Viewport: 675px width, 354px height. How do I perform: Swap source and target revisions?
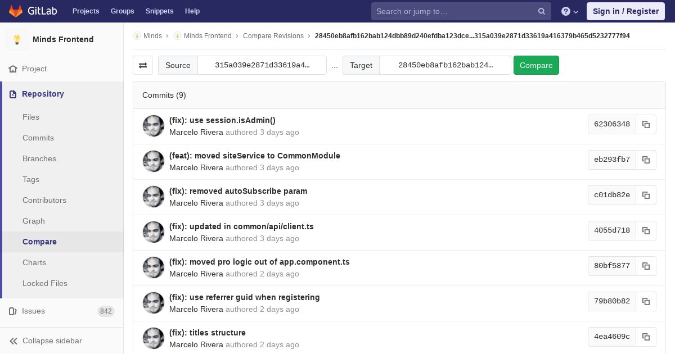(143, 65)
